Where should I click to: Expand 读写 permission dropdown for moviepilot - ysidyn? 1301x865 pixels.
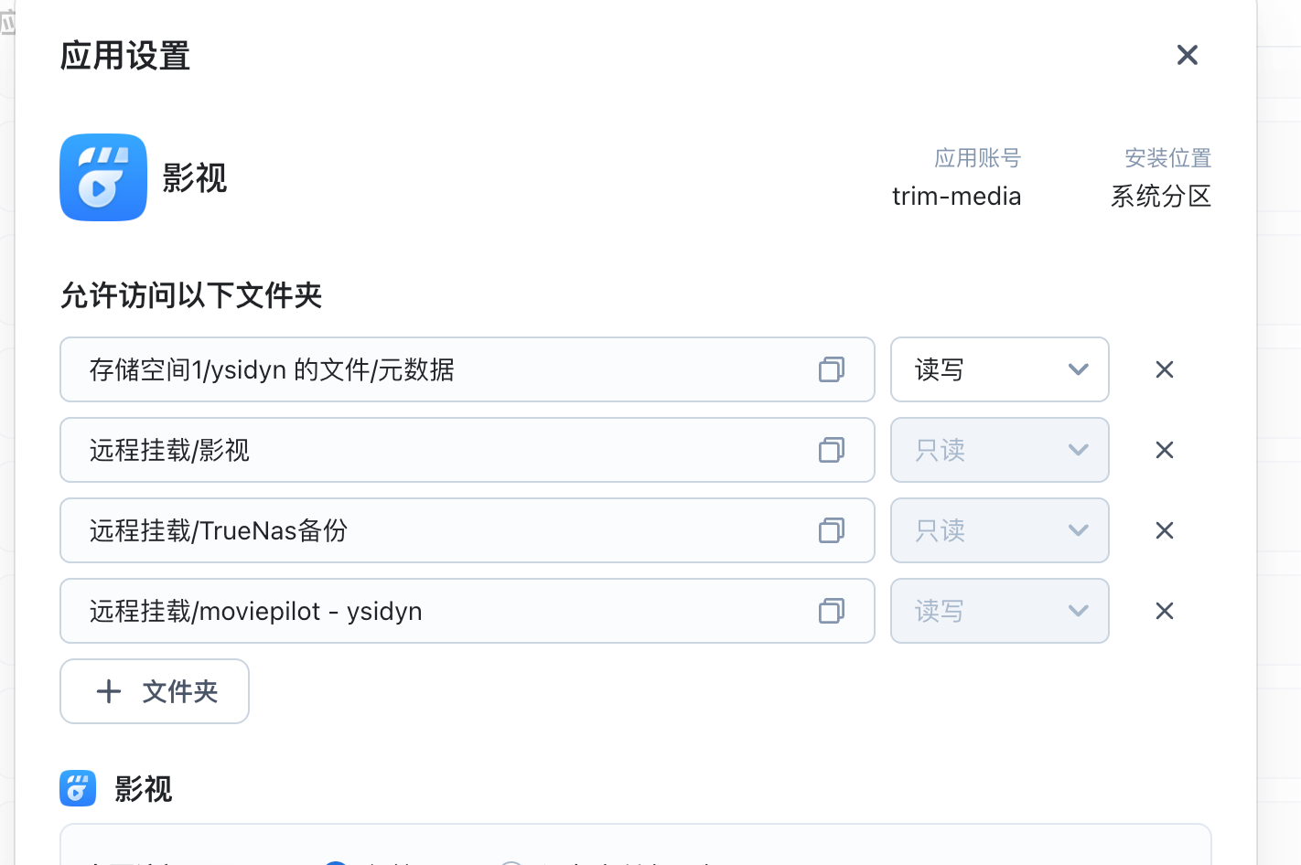[x=999, y=611]
